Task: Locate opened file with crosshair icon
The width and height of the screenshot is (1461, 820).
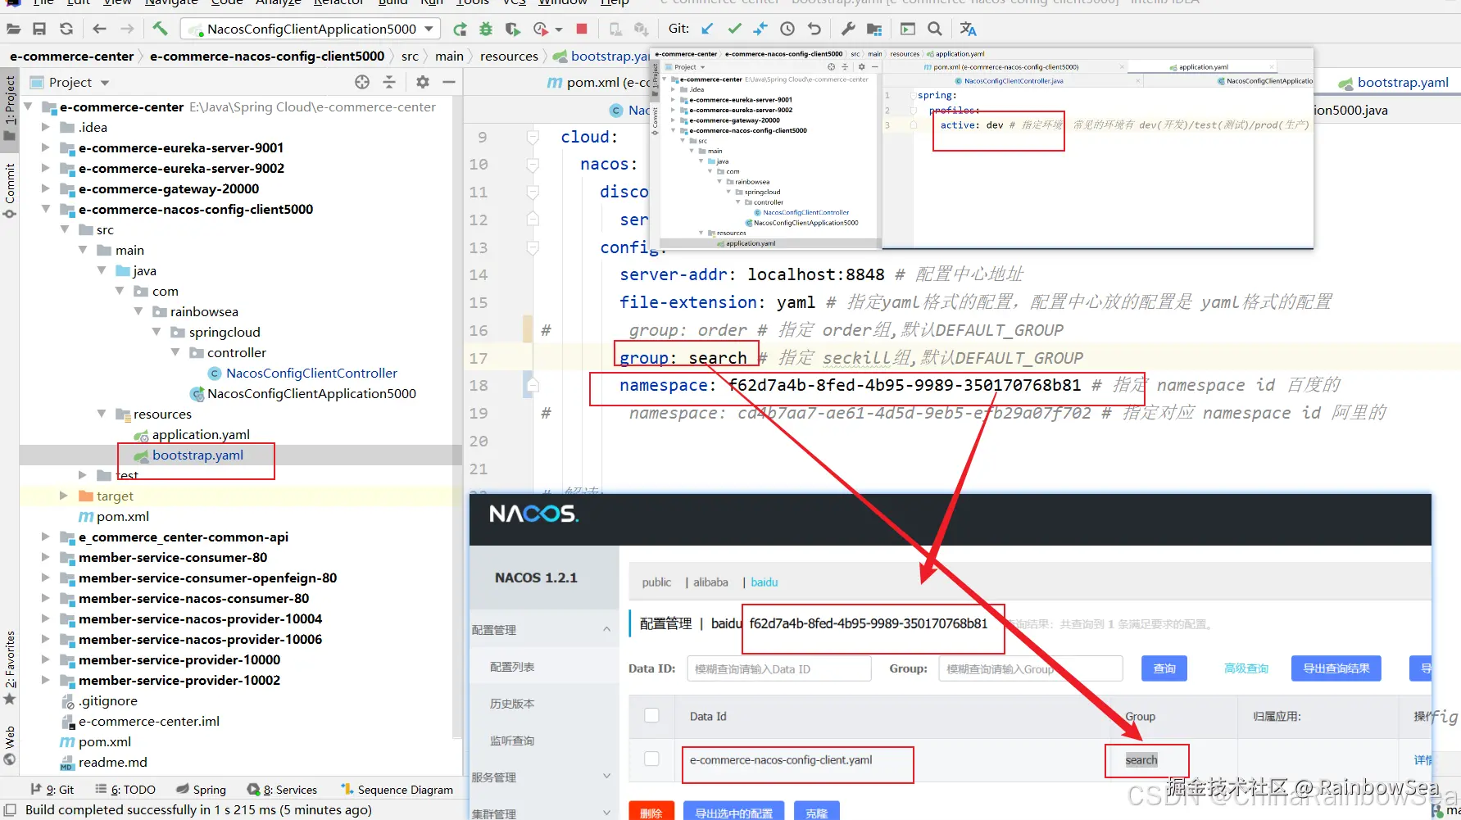Action: [362, 82]
